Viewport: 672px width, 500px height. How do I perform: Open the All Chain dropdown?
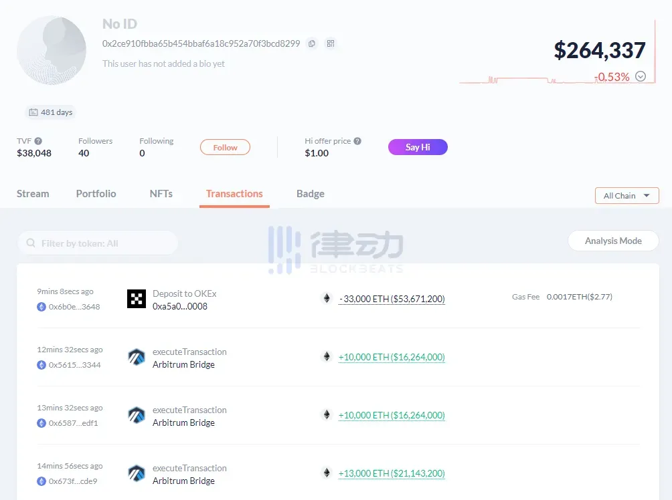tap(626, 196)
